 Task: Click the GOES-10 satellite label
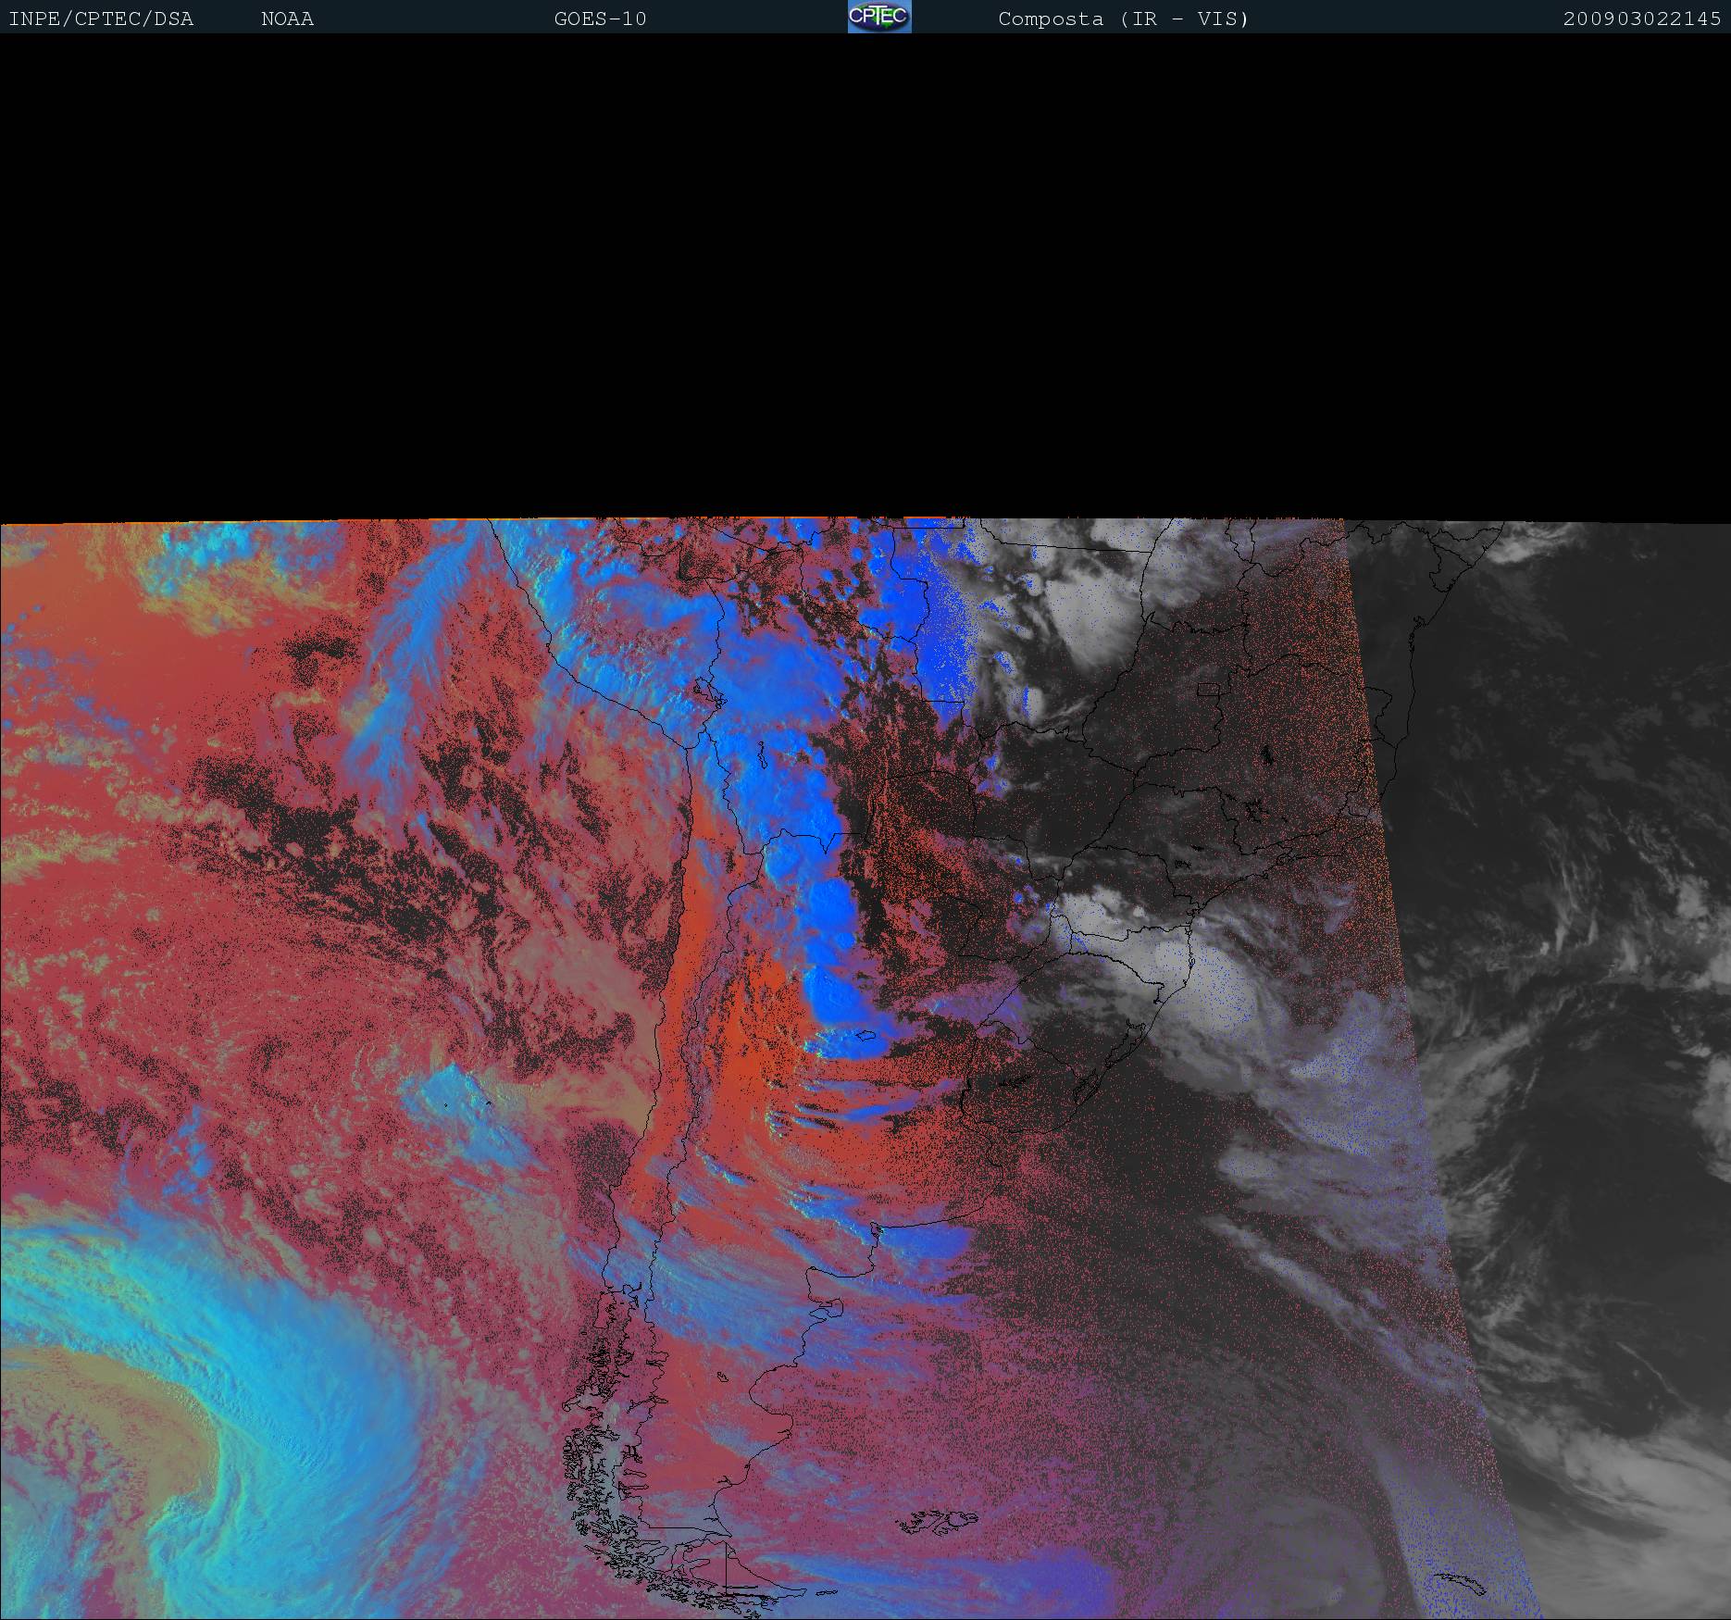coord(601,19)
